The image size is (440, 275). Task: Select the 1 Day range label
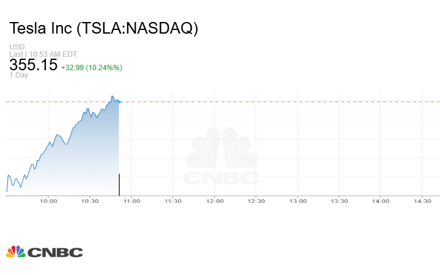(x=20, y=76)
